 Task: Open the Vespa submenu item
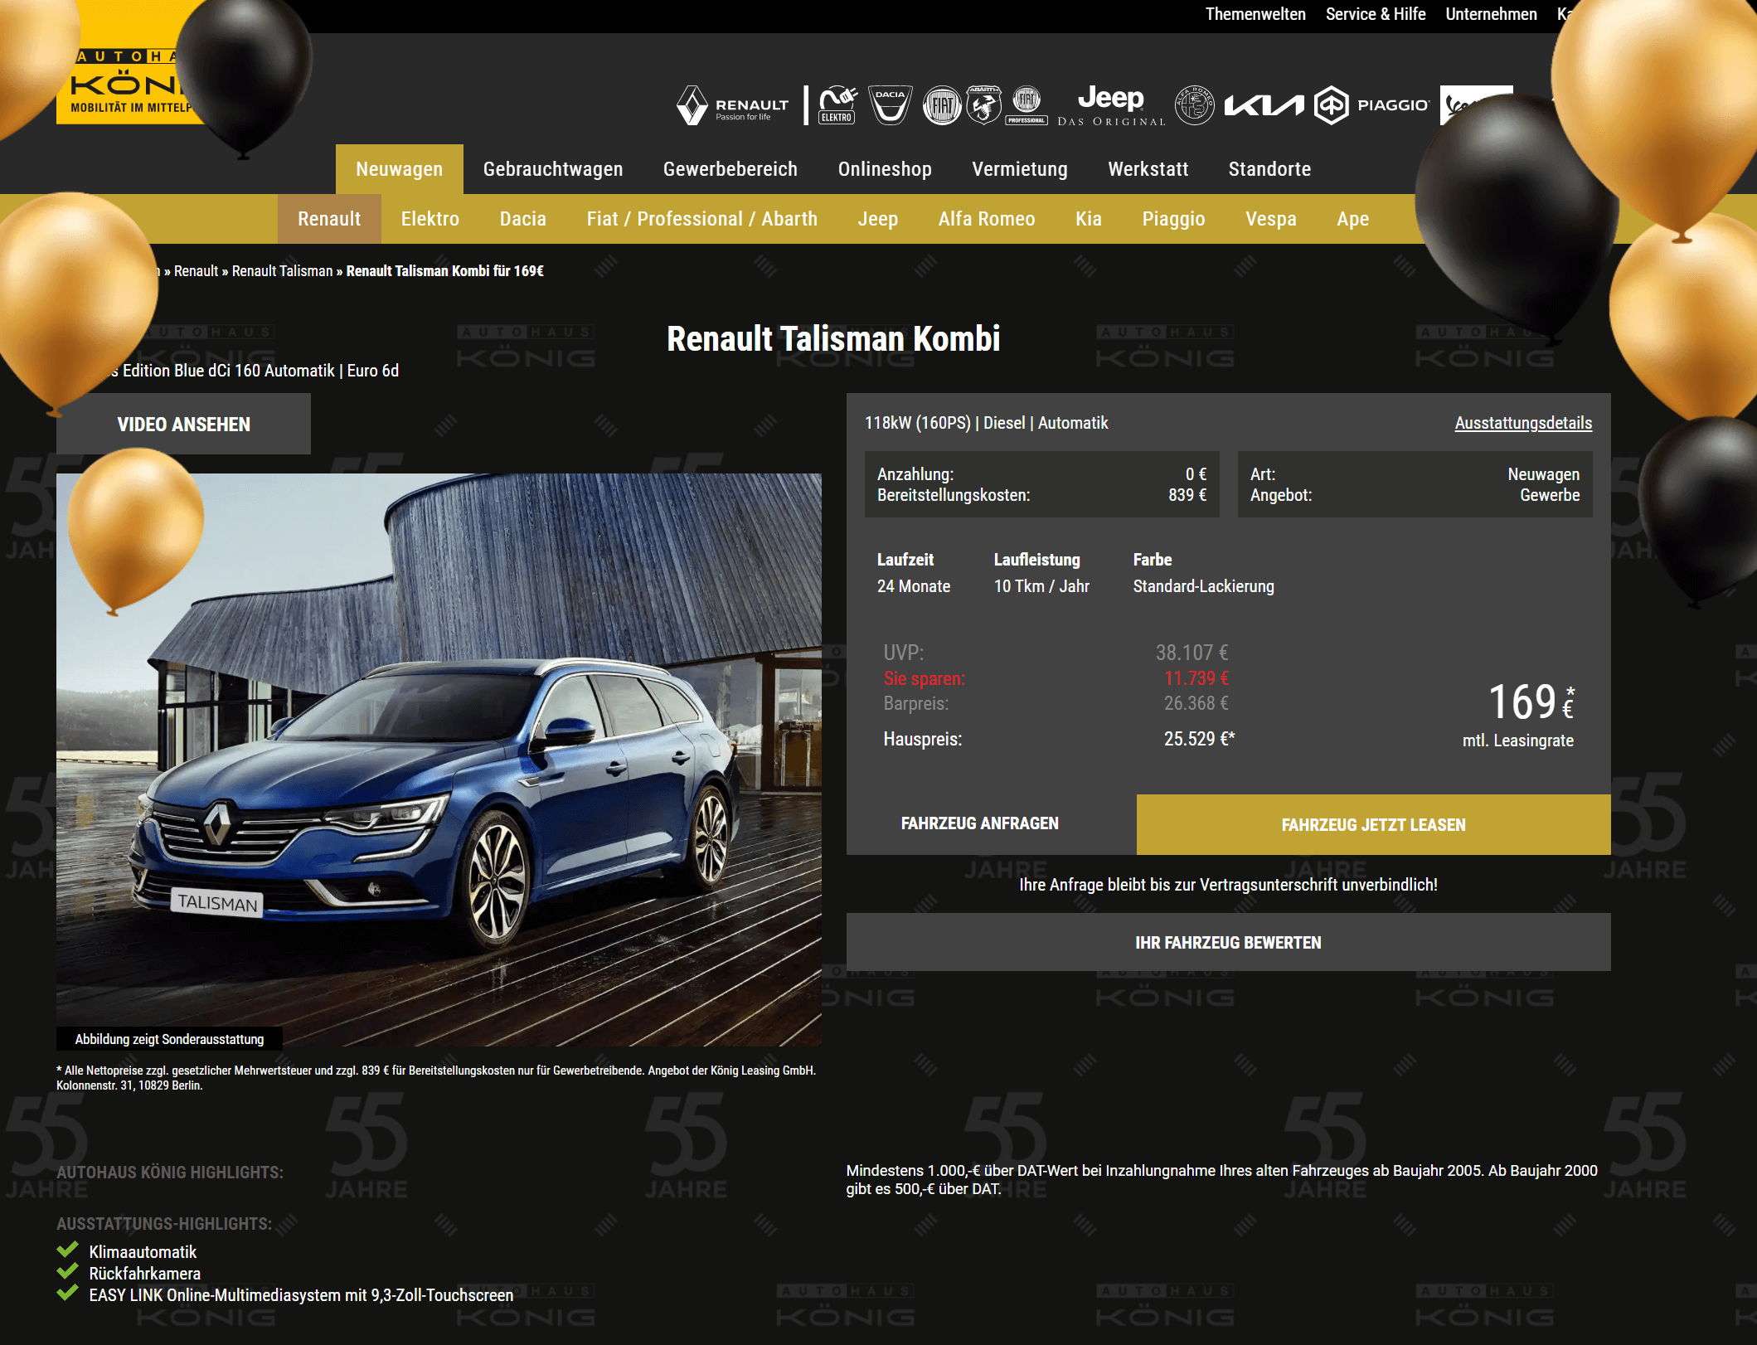(1271, 219)
